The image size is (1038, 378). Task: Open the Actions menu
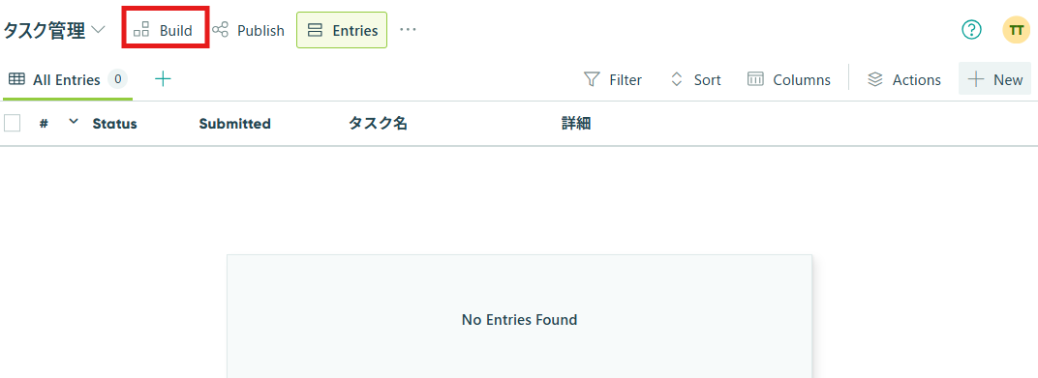(x=904, y=80)
